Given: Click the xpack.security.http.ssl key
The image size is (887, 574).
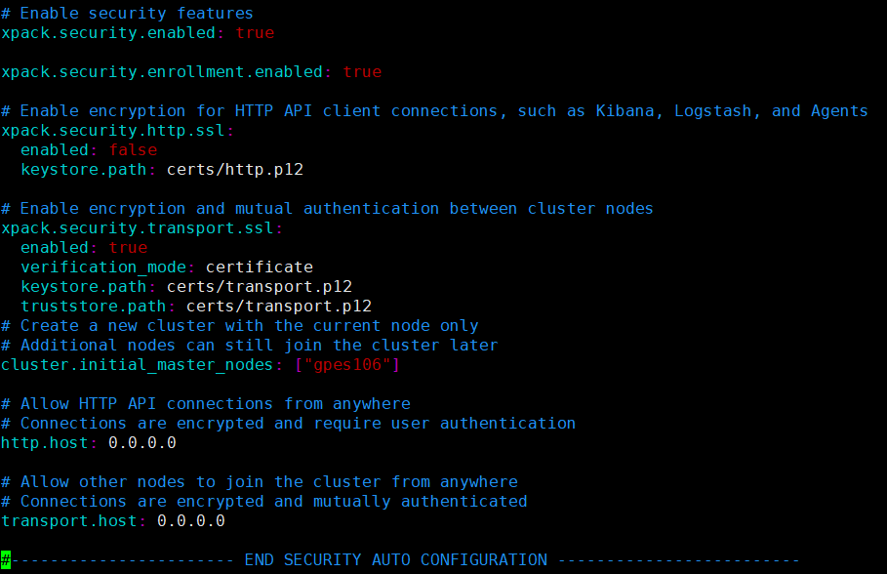Looking at the screenshot, I should click(x=113, y=130).
